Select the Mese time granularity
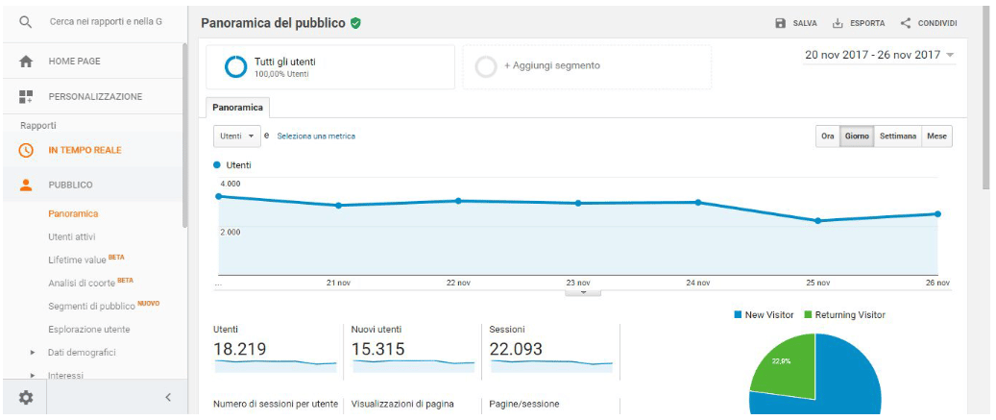The width and height of the screenshot is (996, 420). tap(936, 136)
